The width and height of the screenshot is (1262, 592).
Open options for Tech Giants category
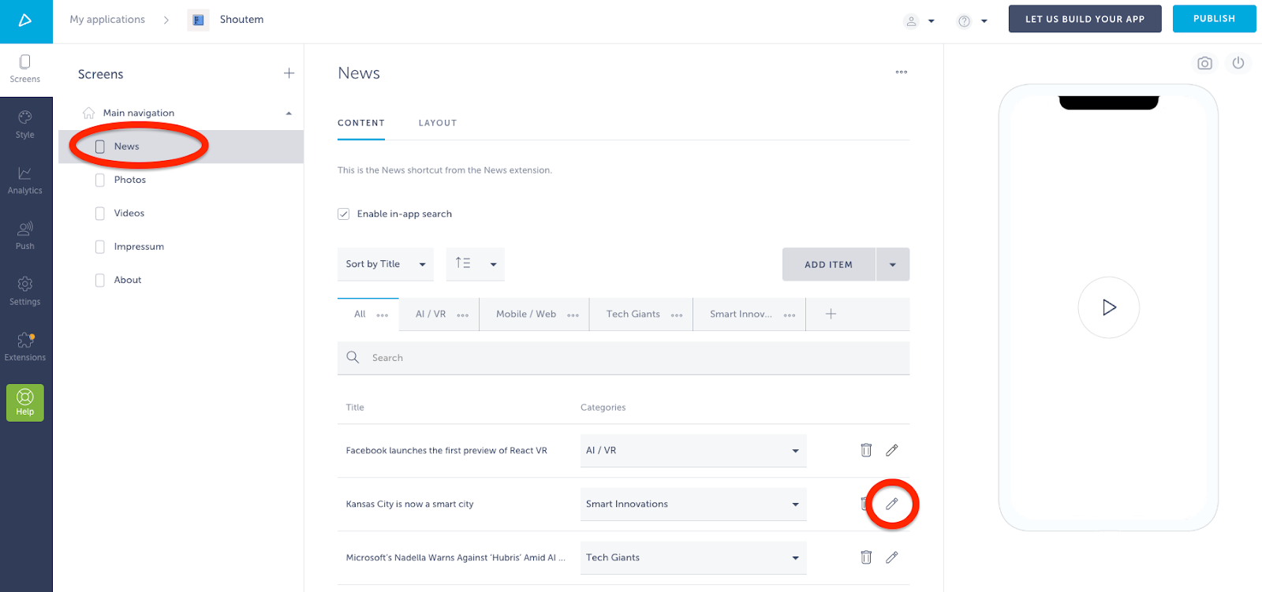[677, 315]
